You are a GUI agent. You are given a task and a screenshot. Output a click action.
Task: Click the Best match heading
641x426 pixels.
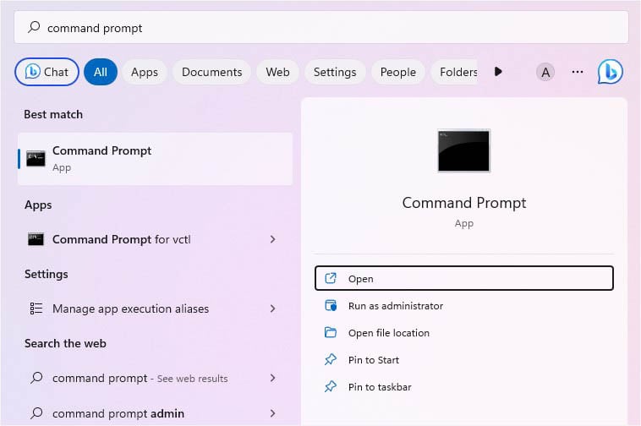53,114
